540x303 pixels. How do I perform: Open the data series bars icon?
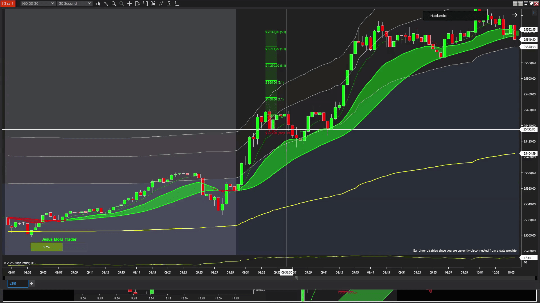point(153,4)
